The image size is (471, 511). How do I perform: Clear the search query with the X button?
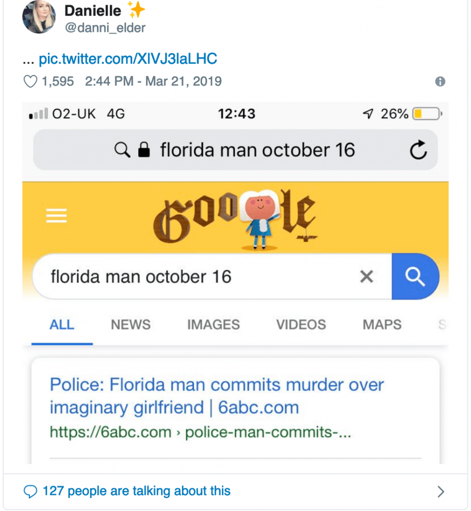point(366,276)
